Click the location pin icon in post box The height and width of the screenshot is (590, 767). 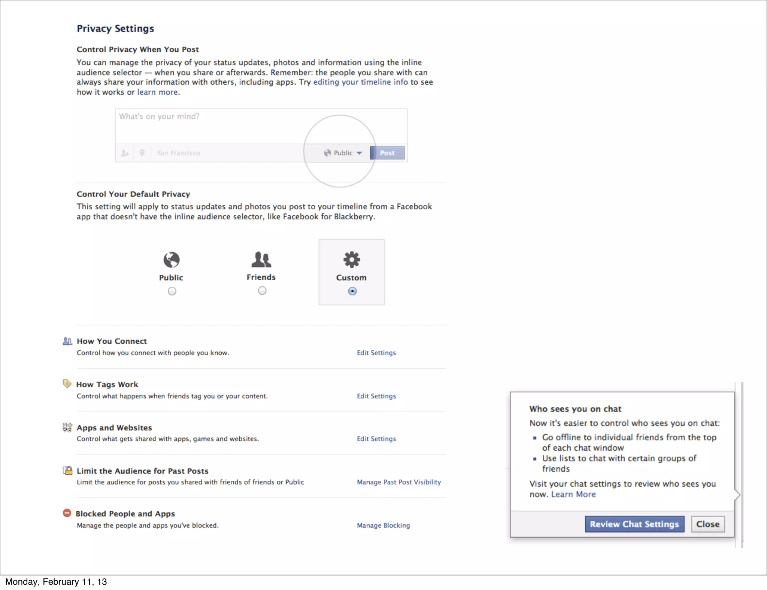[142, 153]
